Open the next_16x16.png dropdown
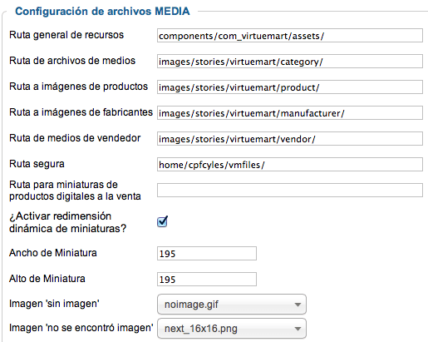This screenshot has width=428, height=342. point(232,329)
